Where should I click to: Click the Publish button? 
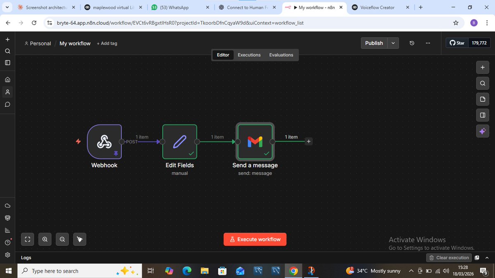click(374, 43)
